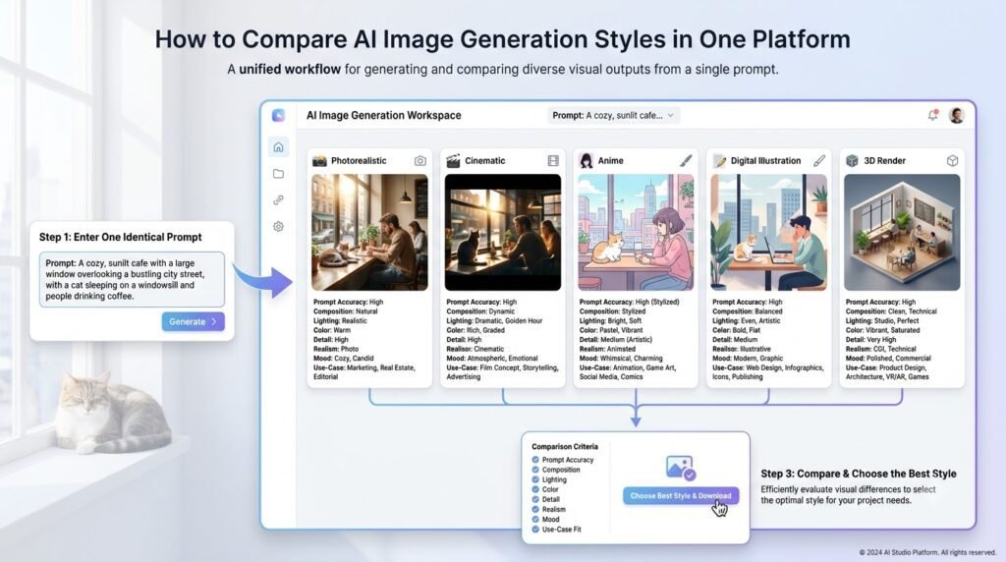Click the Comparison Criteria heading
Screen dimensions: 1006x562
565,446
